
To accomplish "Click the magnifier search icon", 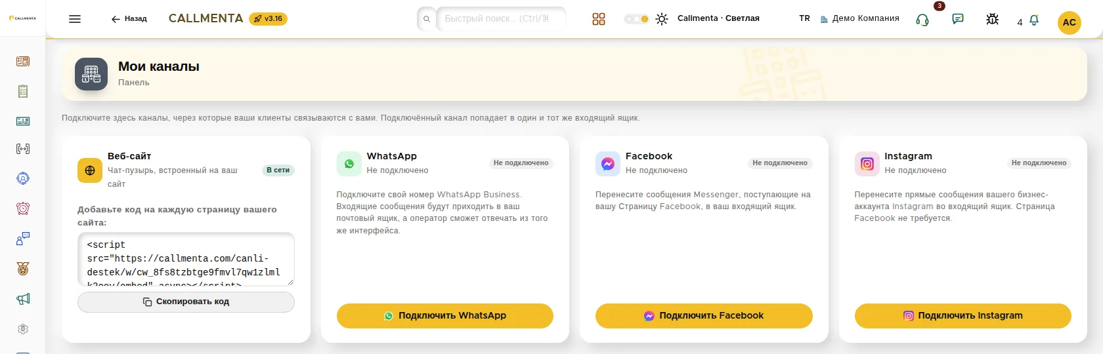I will [427, 19].
